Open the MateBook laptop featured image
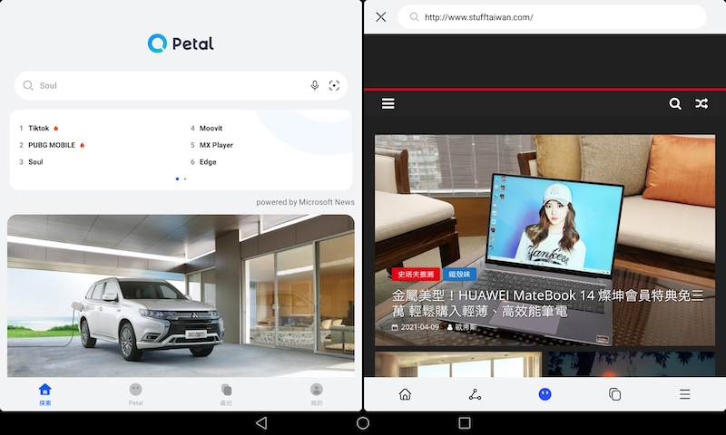Screen dimensions: 726x435 [544, 240]
